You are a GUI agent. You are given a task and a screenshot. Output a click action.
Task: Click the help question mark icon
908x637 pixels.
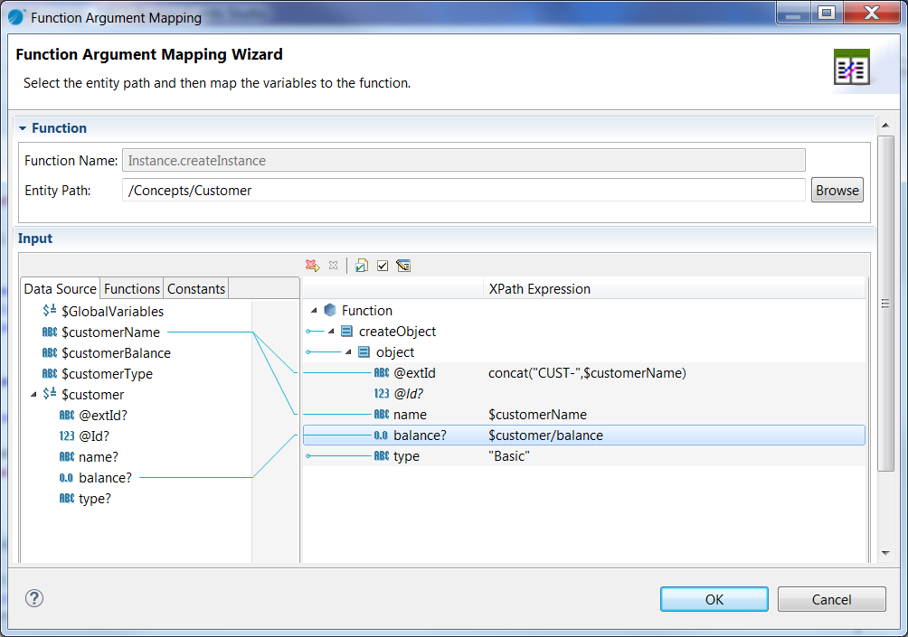[34, 598]
